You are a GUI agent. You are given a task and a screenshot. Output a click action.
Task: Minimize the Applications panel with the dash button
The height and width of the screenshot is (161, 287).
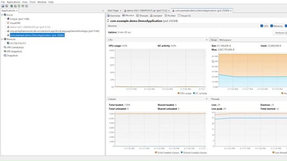(x=103, y=11)
